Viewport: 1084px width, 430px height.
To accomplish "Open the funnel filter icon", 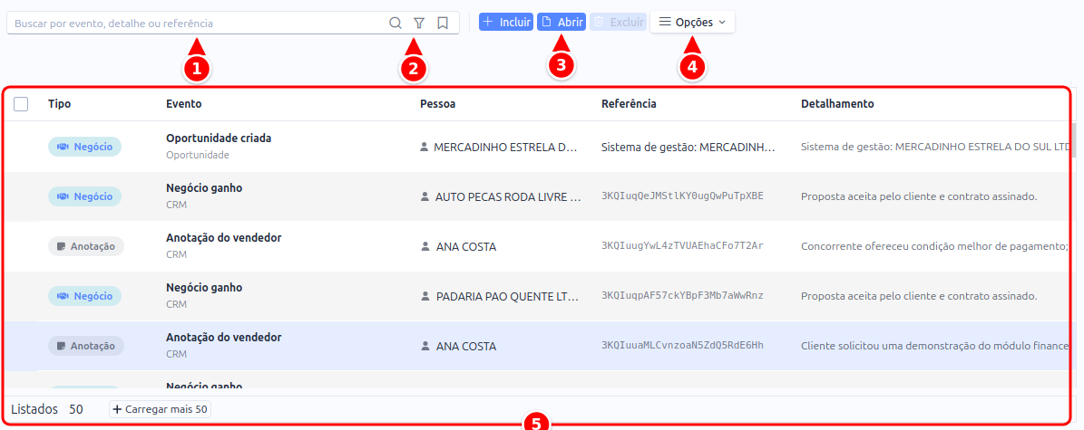I will (x=419, y=23).
